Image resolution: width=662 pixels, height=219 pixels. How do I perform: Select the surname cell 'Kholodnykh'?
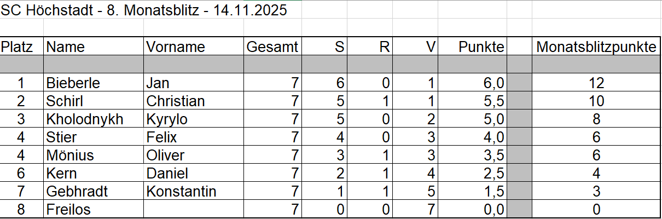coord(85,119)
